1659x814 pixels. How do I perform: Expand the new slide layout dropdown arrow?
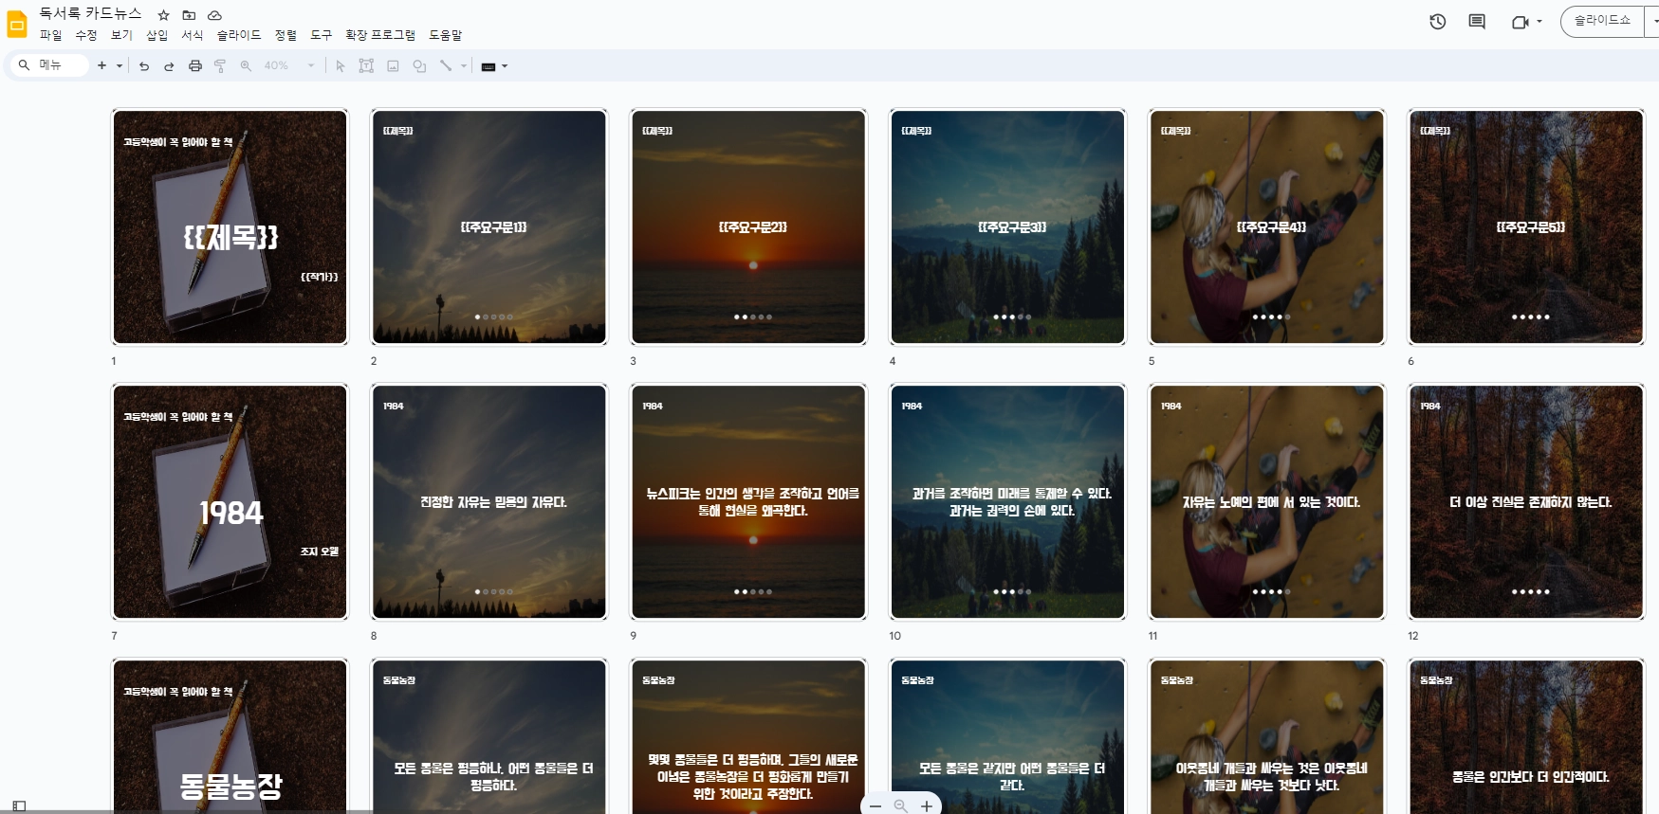tap(120, 66)
